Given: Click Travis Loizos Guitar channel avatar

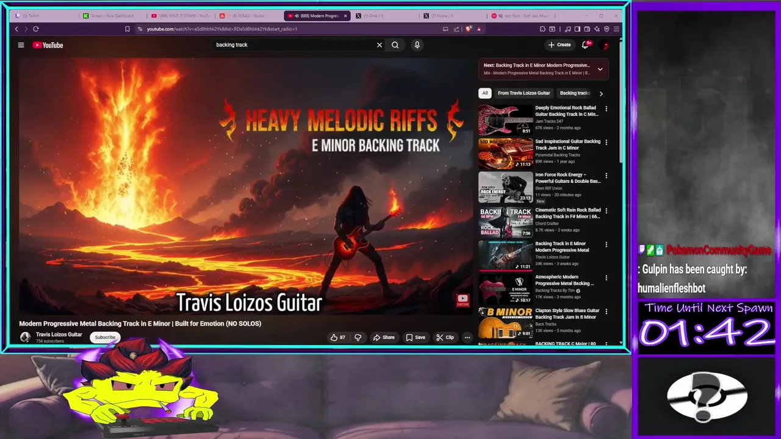Looking at the screenshot, I should [x=25, y=337].
